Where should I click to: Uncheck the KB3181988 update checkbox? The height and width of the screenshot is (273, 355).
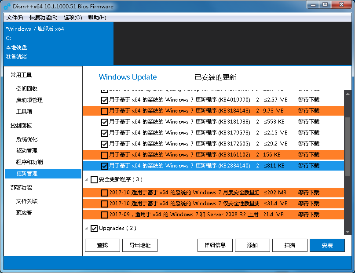coord(104,122)
